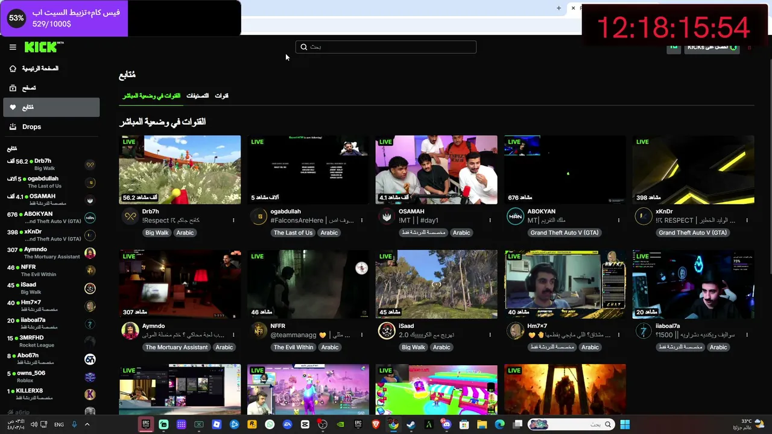Click The Evil Within tag on NFFR card
Image resolution: width=772 pixels, height=434 pixels.
tap(294, 347)
